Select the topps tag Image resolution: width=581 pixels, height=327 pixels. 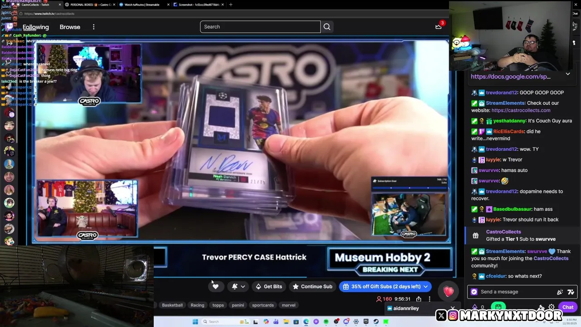pos(218,305)
